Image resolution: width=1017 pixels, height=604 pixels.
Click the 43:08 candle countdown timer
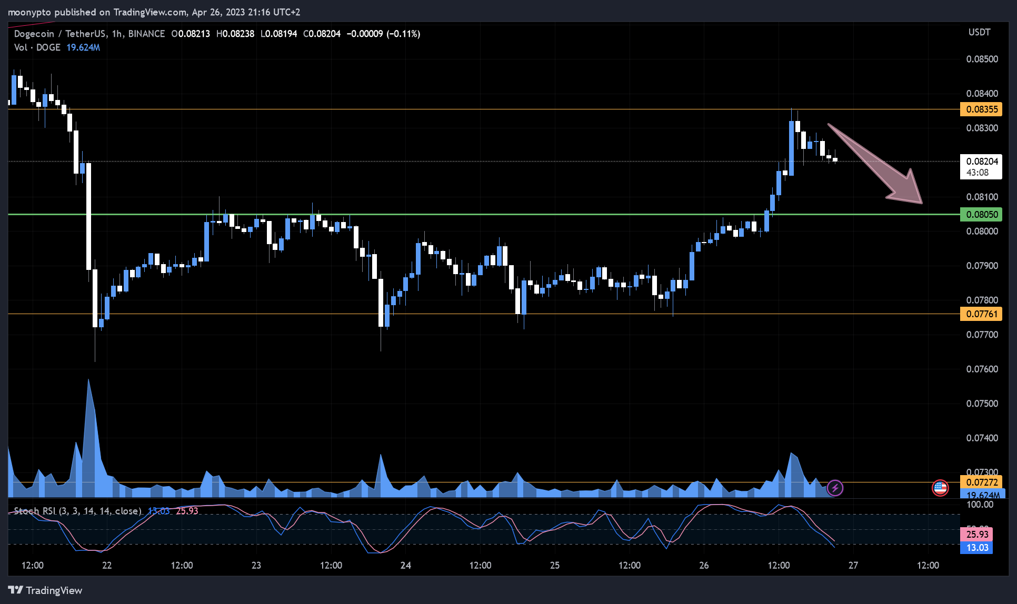(x=978, y=173)
